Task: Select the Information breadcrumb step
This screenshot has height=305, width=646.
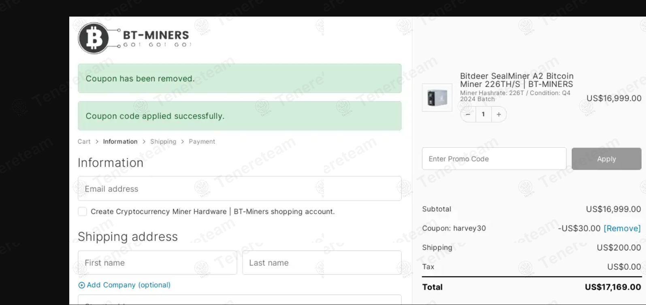Action: (120, 141)
